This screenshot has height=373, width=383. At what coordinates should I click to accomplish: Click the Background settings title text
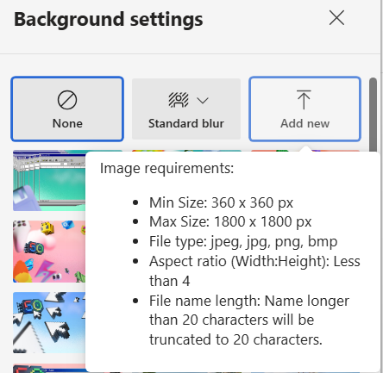click(x=109, y=20)
